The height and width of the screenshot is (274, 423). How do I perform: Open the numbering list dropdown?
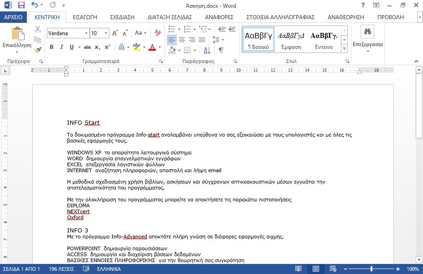(x=195, y=29)
